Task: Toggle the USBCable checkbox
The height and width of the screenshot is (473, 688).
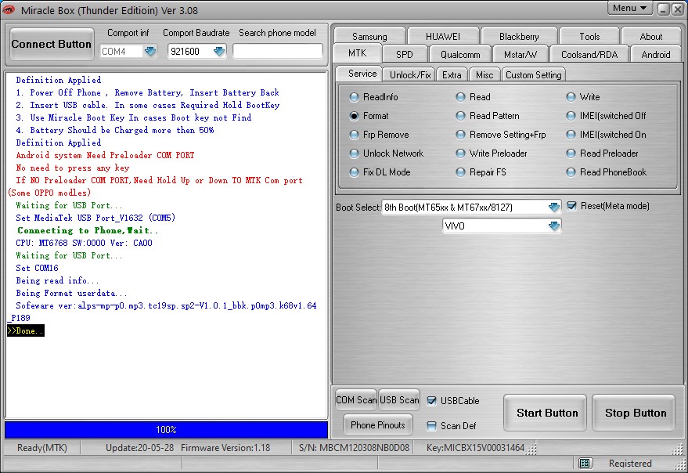Action: coord(432,400)
